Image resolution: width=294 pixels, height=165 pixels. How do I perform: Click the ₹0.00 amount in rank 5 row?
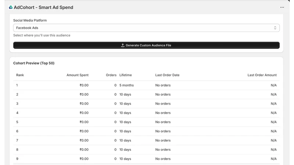[x=84, y=122]
